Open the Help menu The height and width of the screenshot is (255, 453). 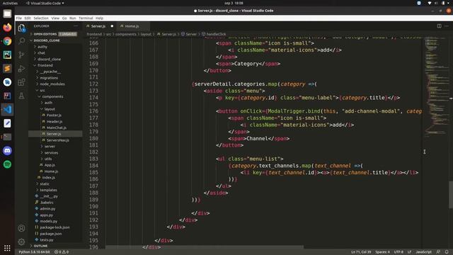tap(99, 18)
